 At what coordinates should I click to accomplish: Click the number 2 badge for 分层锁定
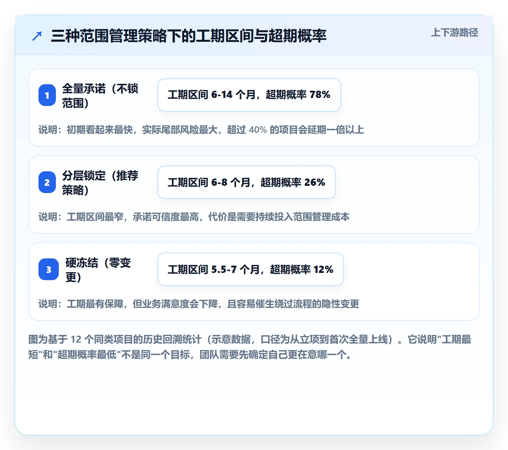pos(47,182)
